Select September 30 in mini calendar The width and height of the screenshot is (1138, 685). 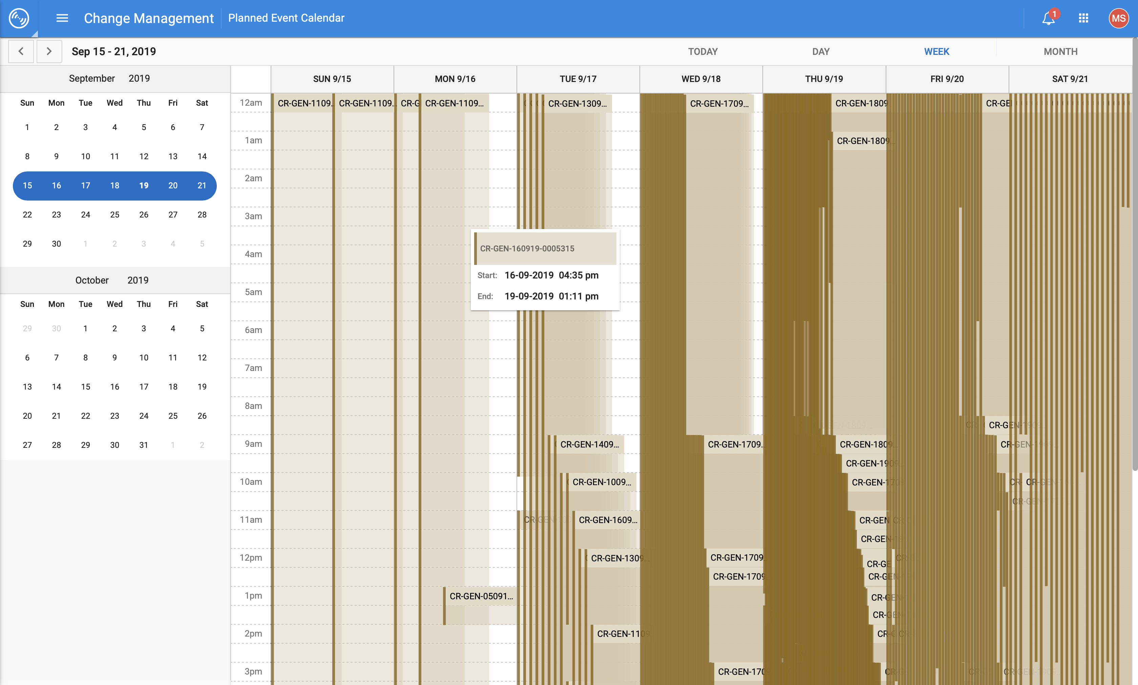(x=56, y=244)
